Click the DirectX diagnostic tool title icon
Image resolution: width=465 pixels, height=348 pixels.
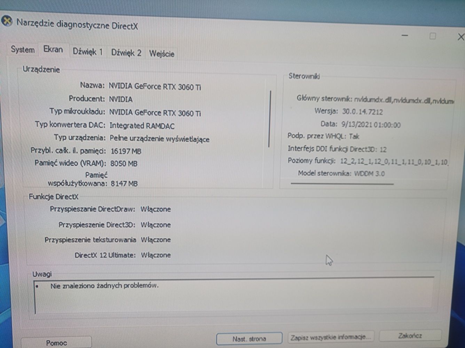[6, 21]
